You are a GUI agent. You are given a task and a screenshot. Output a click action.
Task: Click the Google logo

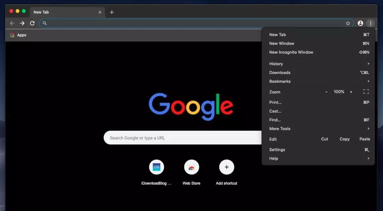(x=191, y=107)
